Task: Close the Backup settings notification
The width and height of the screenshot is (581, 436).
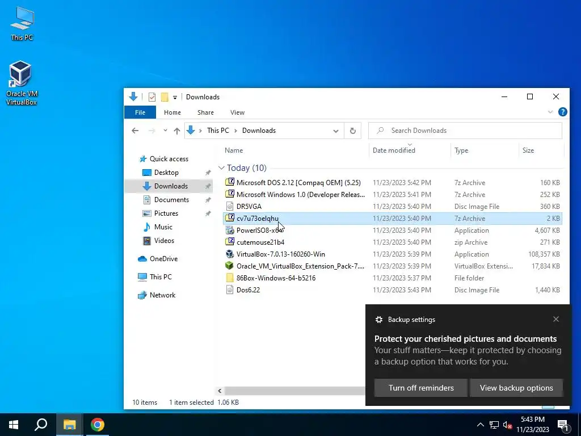Action: point(556,319)
